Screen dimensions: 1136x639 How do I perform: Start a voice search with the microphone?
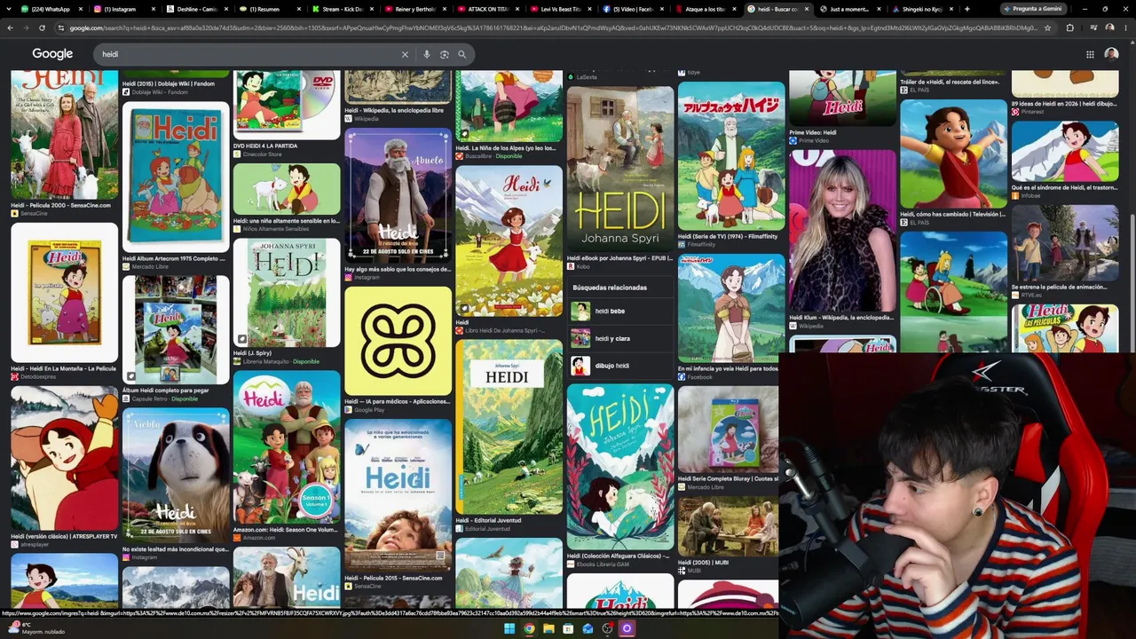427,54
